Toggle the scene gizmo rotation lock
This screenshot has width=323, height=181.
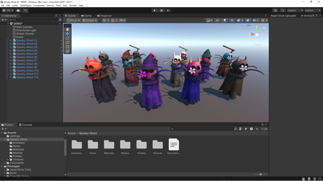click(264, 28)
